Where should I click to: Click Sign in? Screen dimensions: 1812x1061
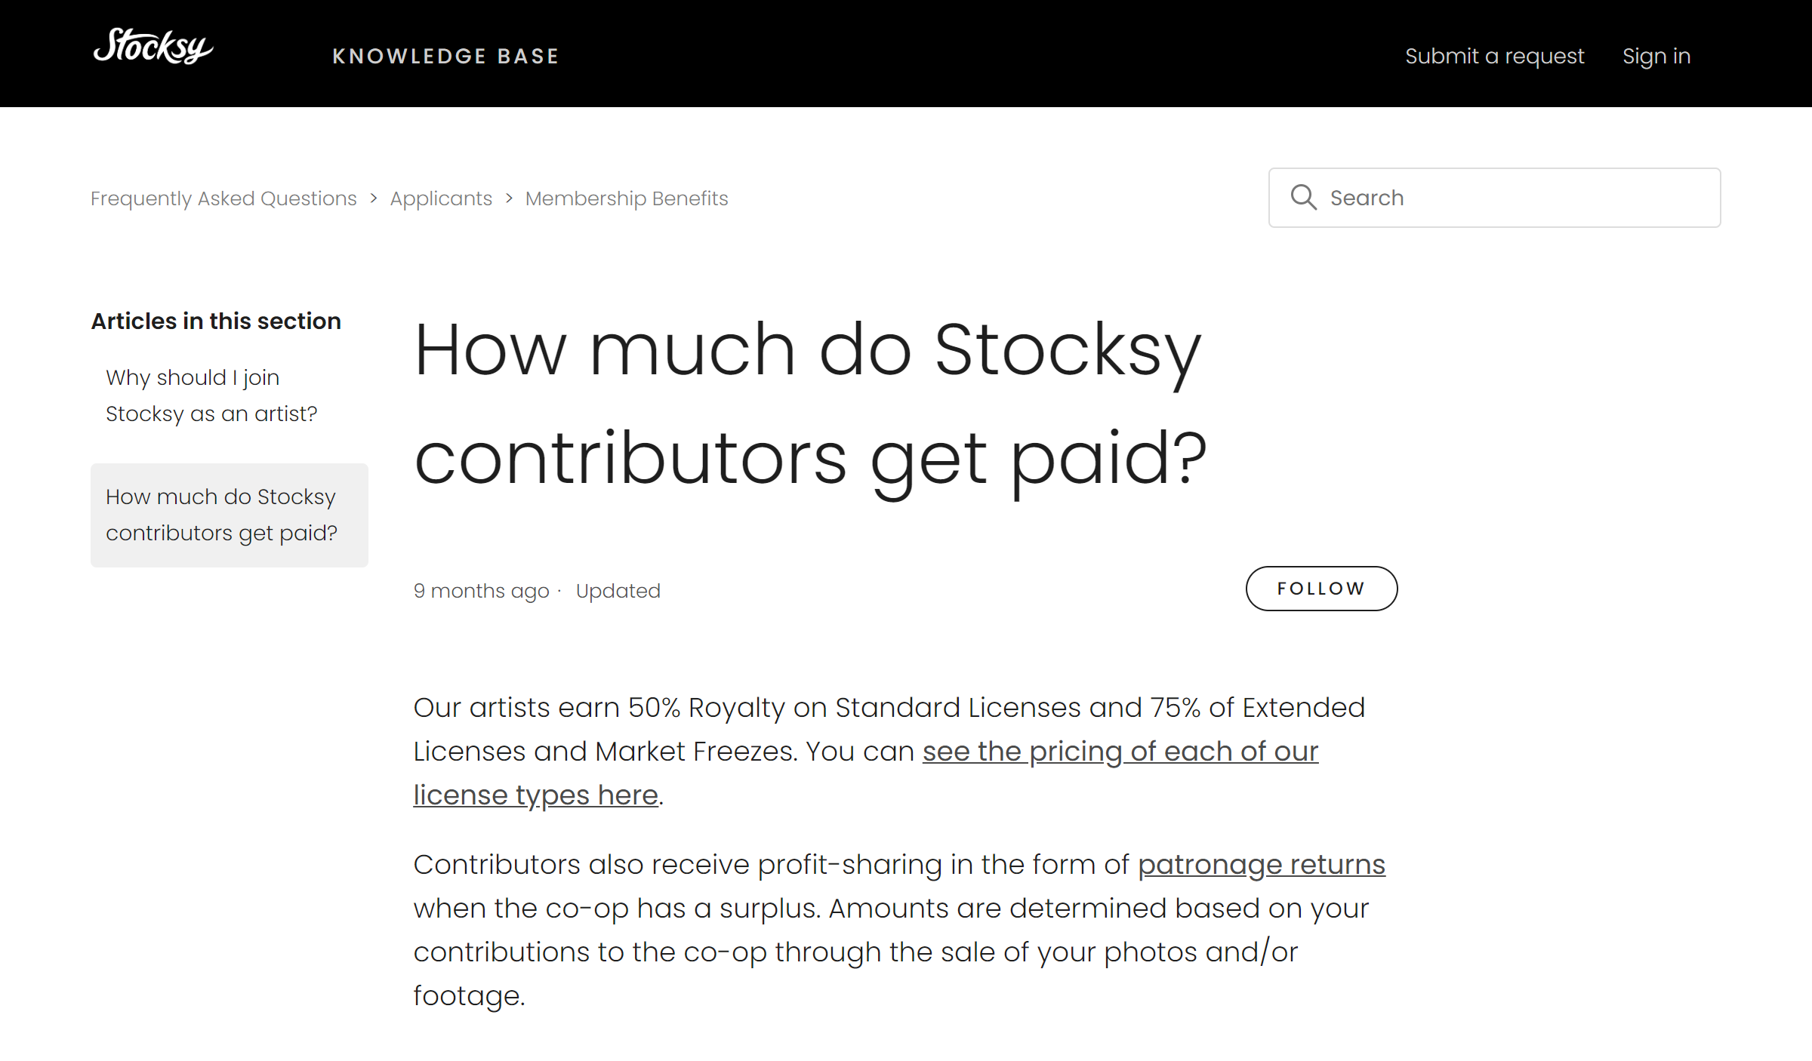point(1656,55)
